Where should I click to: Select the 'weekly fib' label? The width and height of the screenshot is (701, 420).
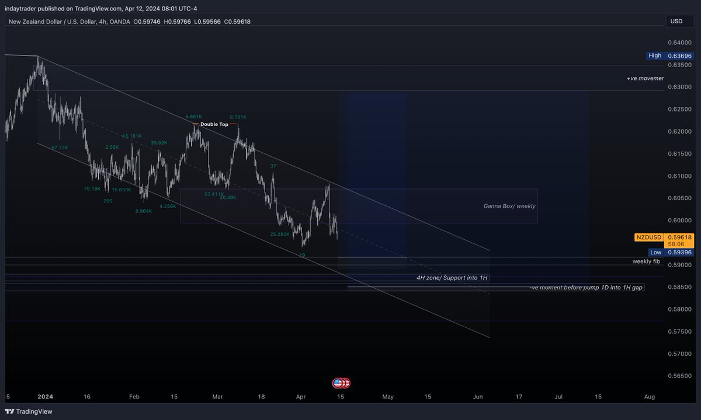[646, 261]
